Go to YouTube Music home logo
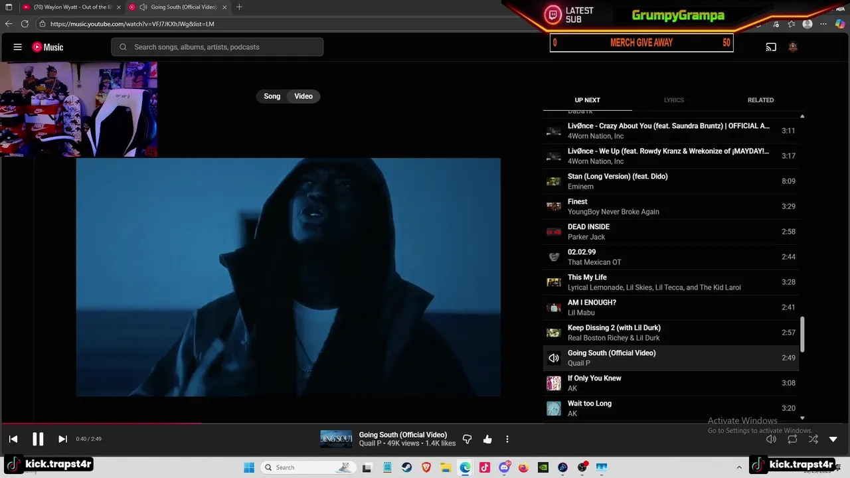 48,47
